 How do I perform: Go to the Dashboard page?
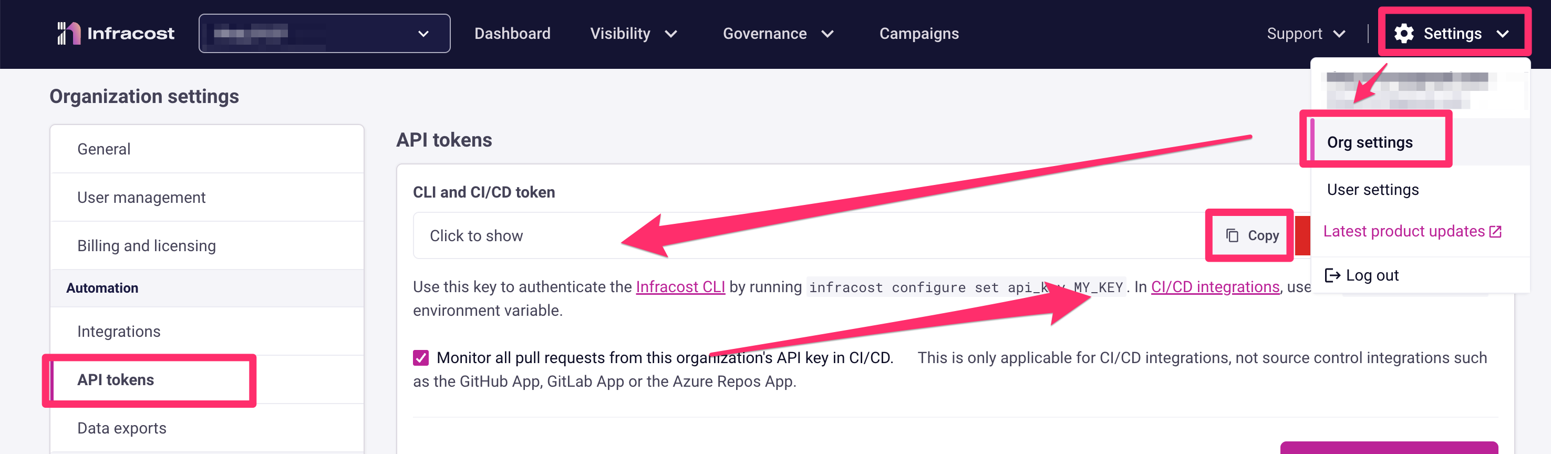point(512,34)
